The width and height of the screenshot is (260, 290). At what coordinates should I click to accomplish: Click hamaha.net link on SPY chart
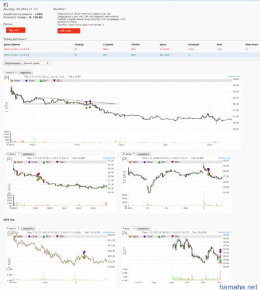(109, 232)
